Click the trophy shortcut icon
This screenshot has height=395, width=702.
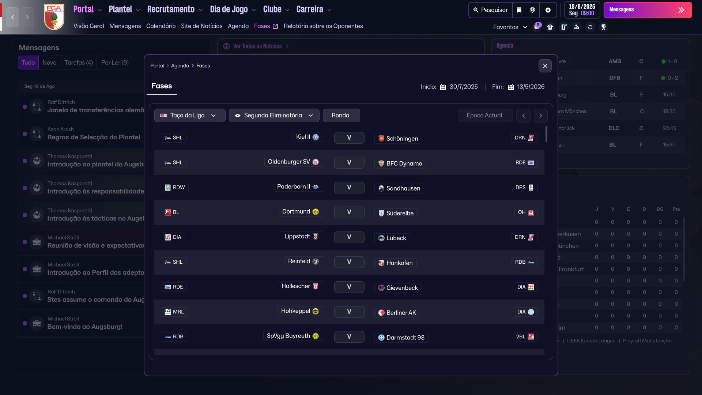[604, 27]
